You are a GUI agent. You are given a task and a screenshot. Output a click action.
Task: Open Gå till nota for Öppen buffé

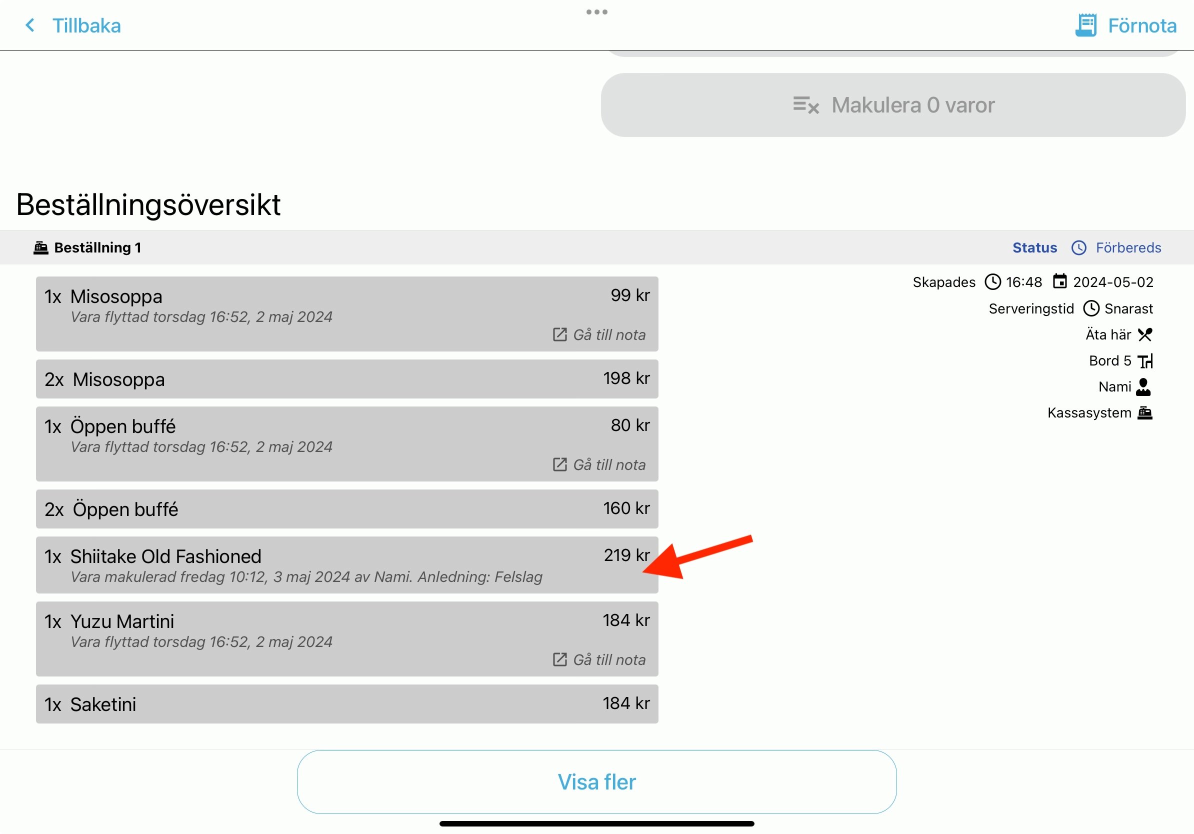[599, 465]
